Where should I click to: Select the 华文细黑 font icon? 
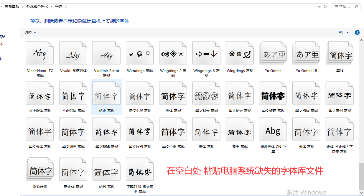73,129
